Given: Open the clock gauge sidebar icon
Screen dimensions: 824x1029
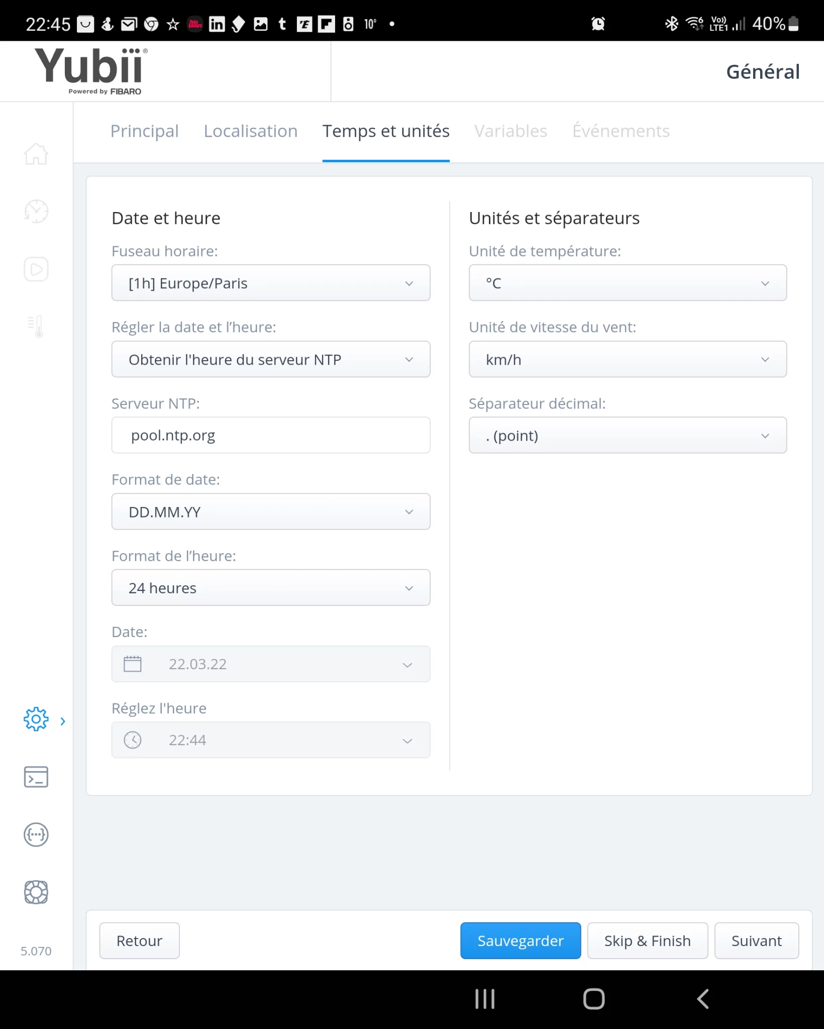Looking at the screenshot, I should tap(36, 211).
